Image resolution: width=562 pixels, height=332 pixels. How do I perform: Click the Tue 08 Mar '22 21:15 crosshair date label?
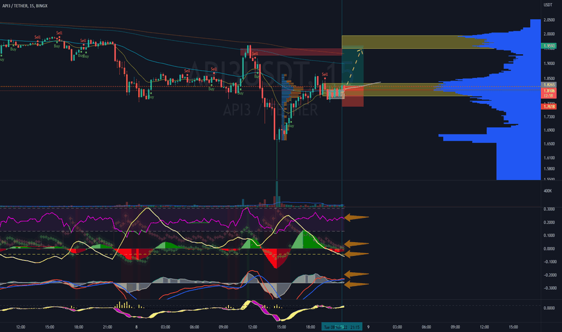pyautogui.click(x=342, y=327)
